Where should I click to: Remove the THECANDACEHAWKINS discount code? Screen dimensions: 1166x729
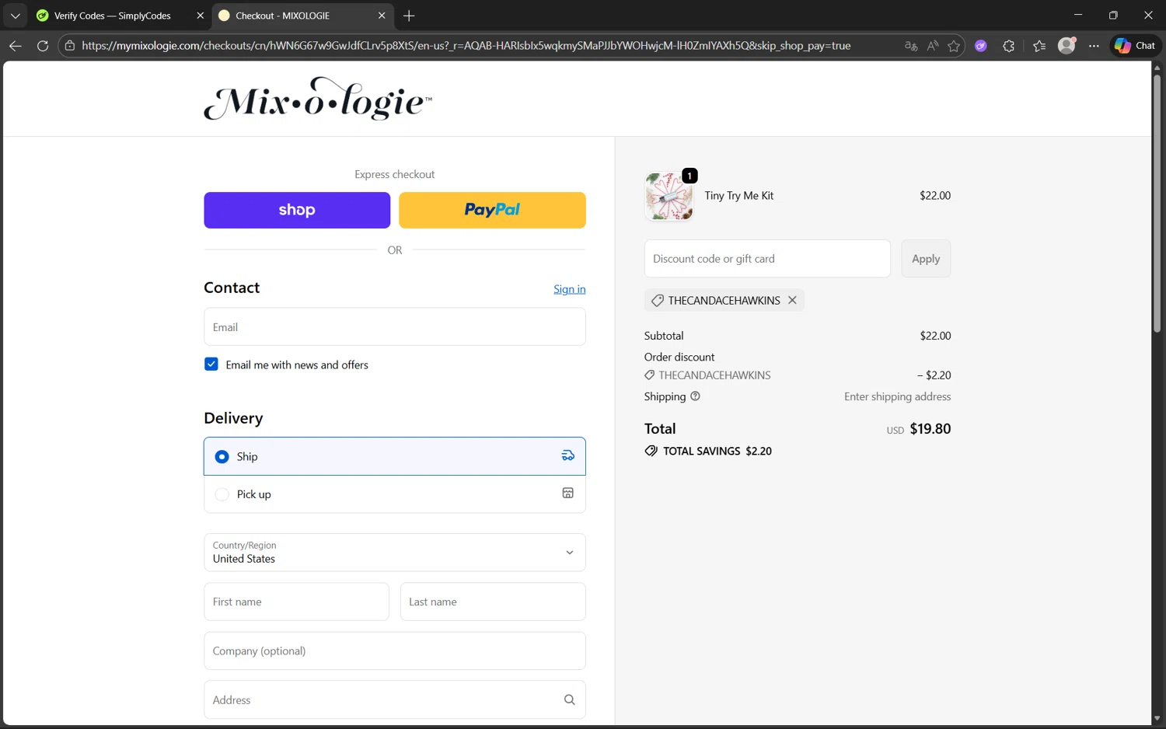(792, 300)
